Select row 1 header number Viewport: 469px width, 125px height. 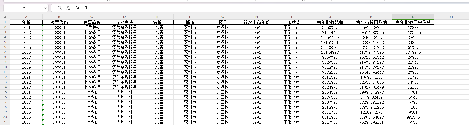5,22
